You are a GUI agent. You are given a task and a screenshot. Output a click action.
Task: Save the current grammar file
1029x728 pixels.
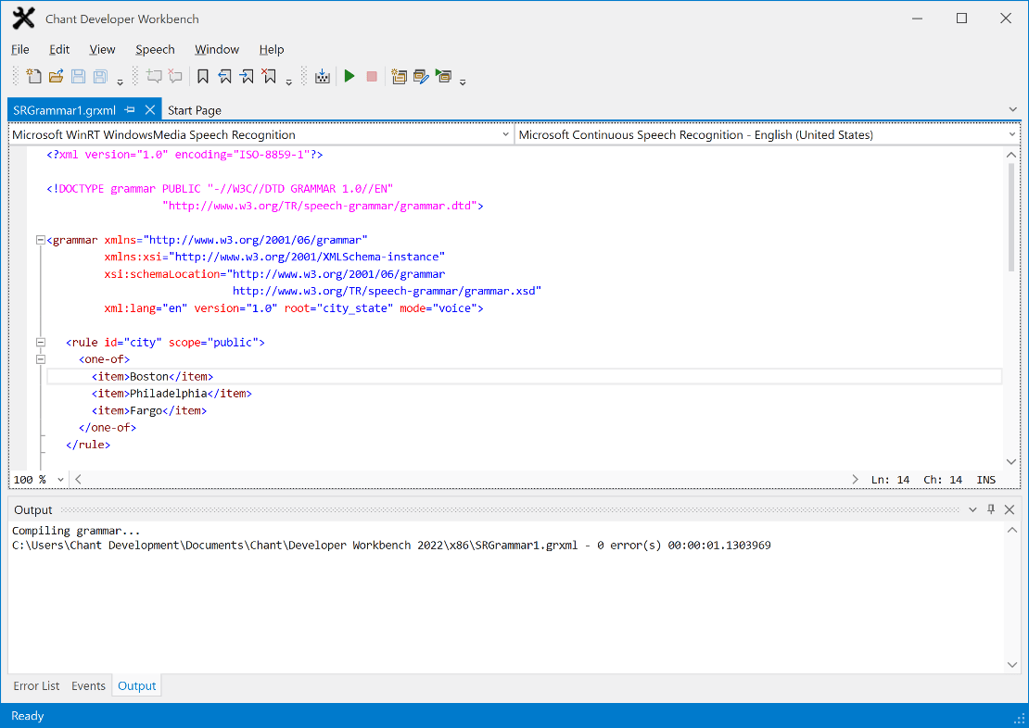(x=78, y=76)
